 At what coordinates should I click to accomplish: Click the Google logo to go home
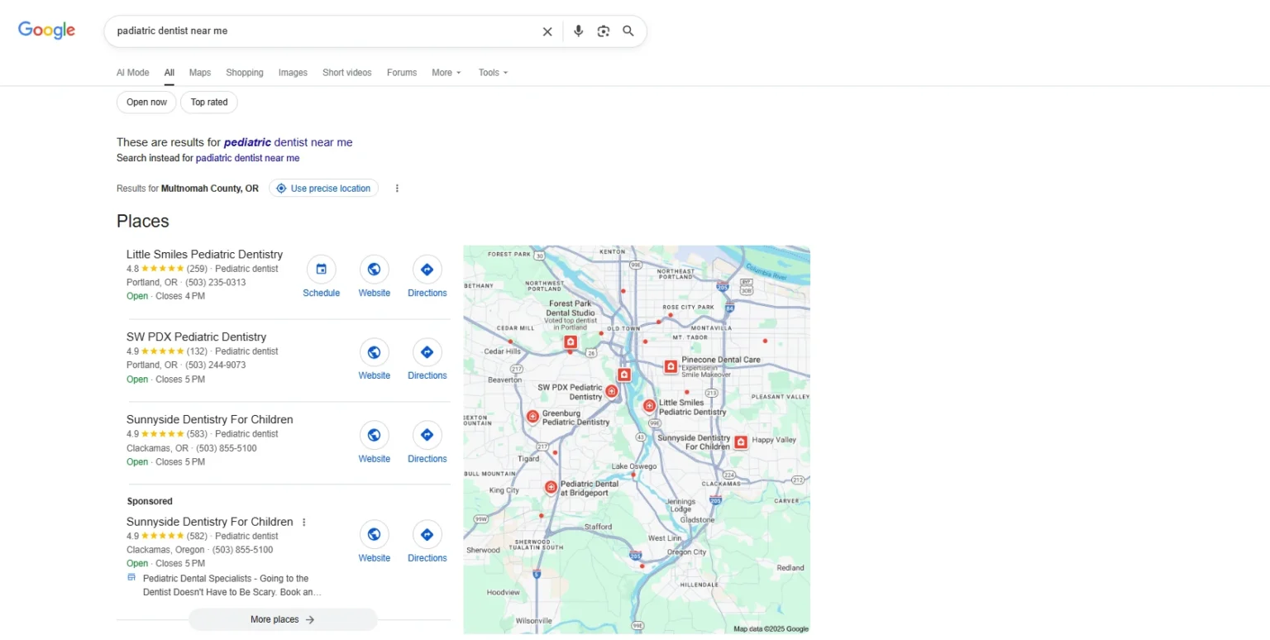[x=46, y=30]
